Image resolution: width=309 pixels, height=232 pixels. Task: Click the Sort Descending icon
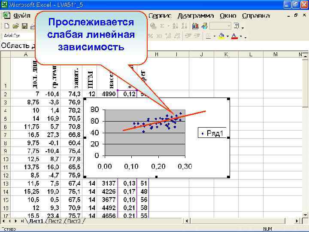[184, 26]
